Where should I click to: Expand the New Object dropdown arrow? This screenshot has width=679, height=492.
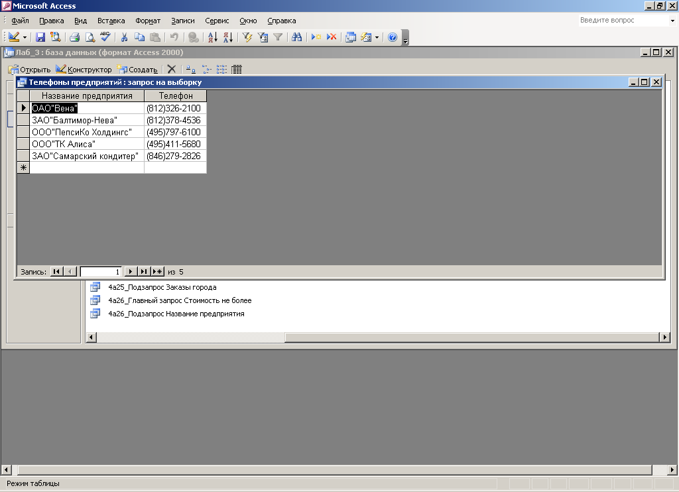(x=377, y=37)
